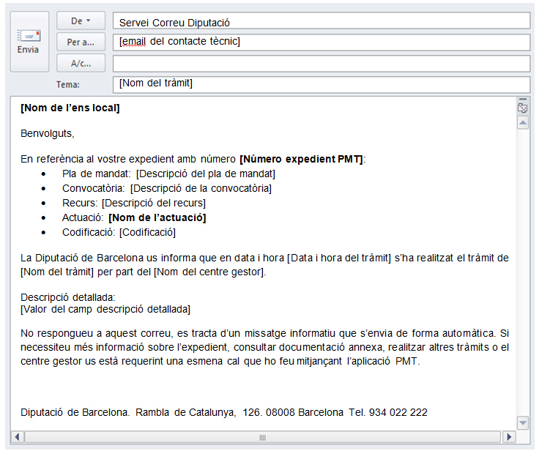Image resolution: width=539 pixels, height=451 pixels.
Task: Click [Valor del camp descripció detallada] text
Action: (x=105, y=310)
